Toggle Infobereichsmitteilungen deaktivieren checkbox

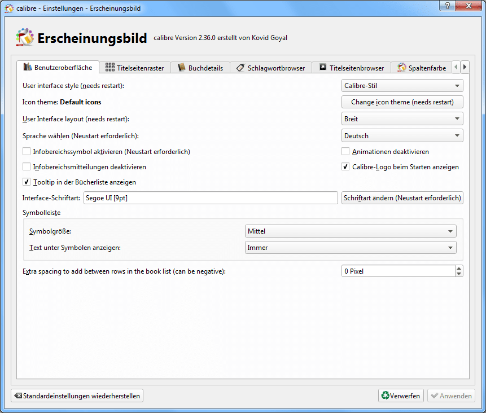[x=27, y=166]
